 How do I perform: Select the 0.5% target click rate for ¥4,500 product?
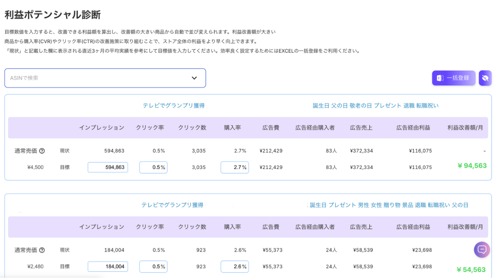[153, 167]
